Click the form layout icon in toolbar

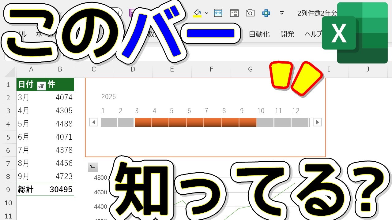(x=234, y=13)
